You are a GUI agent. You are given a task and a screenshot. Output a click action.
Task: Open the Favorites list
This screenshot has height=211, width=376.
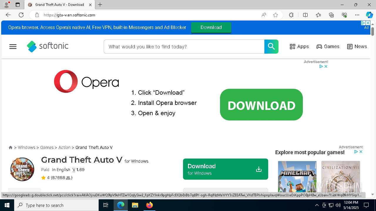(318, 15)
